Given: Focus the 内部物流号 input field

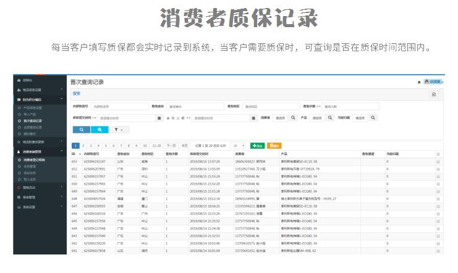Looking at the screenshot, I should point(119,107).
